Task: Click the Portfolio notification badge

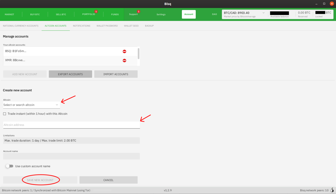Action: tap(96, 11)
